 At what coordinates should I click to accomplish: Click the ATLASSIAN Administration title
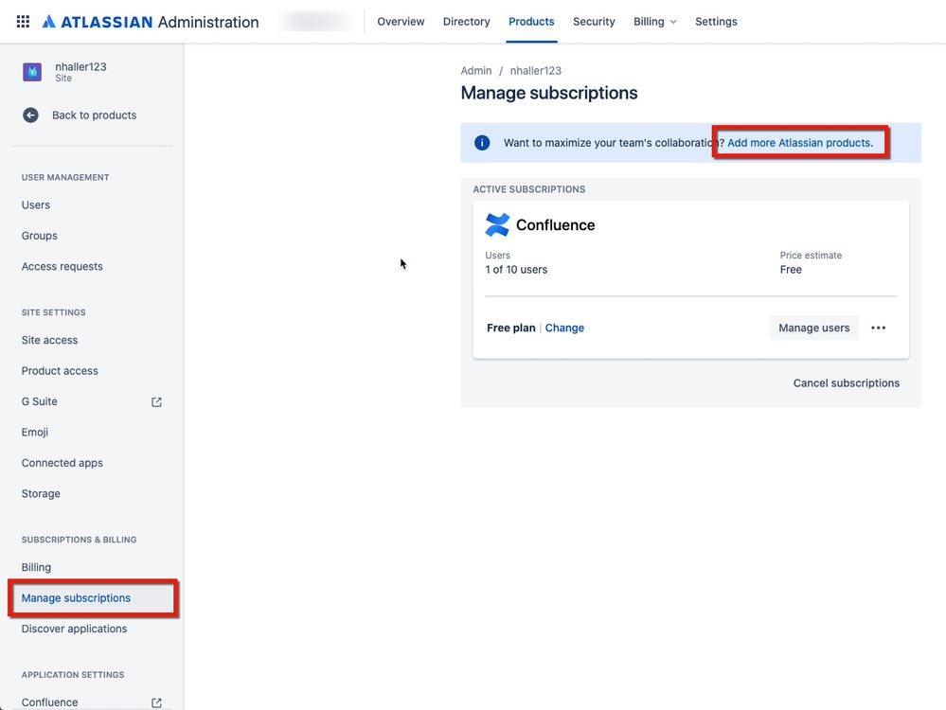(x=151, y=22)
